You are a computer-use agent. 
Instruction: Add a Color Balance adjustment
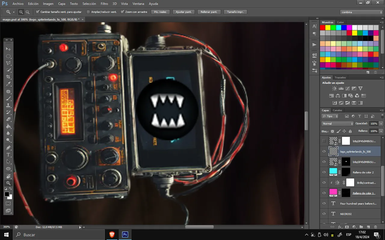tap(338, 96)
